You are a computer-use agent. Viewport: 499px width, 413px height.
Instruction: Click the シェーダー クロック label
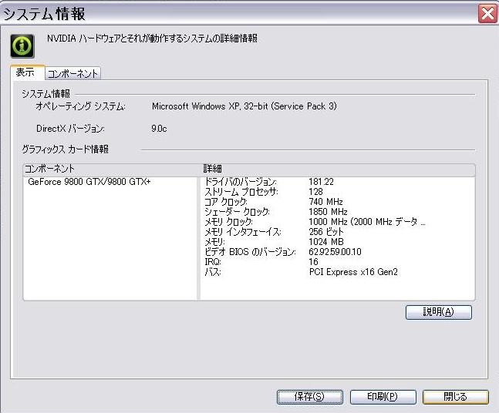(237, 212)
